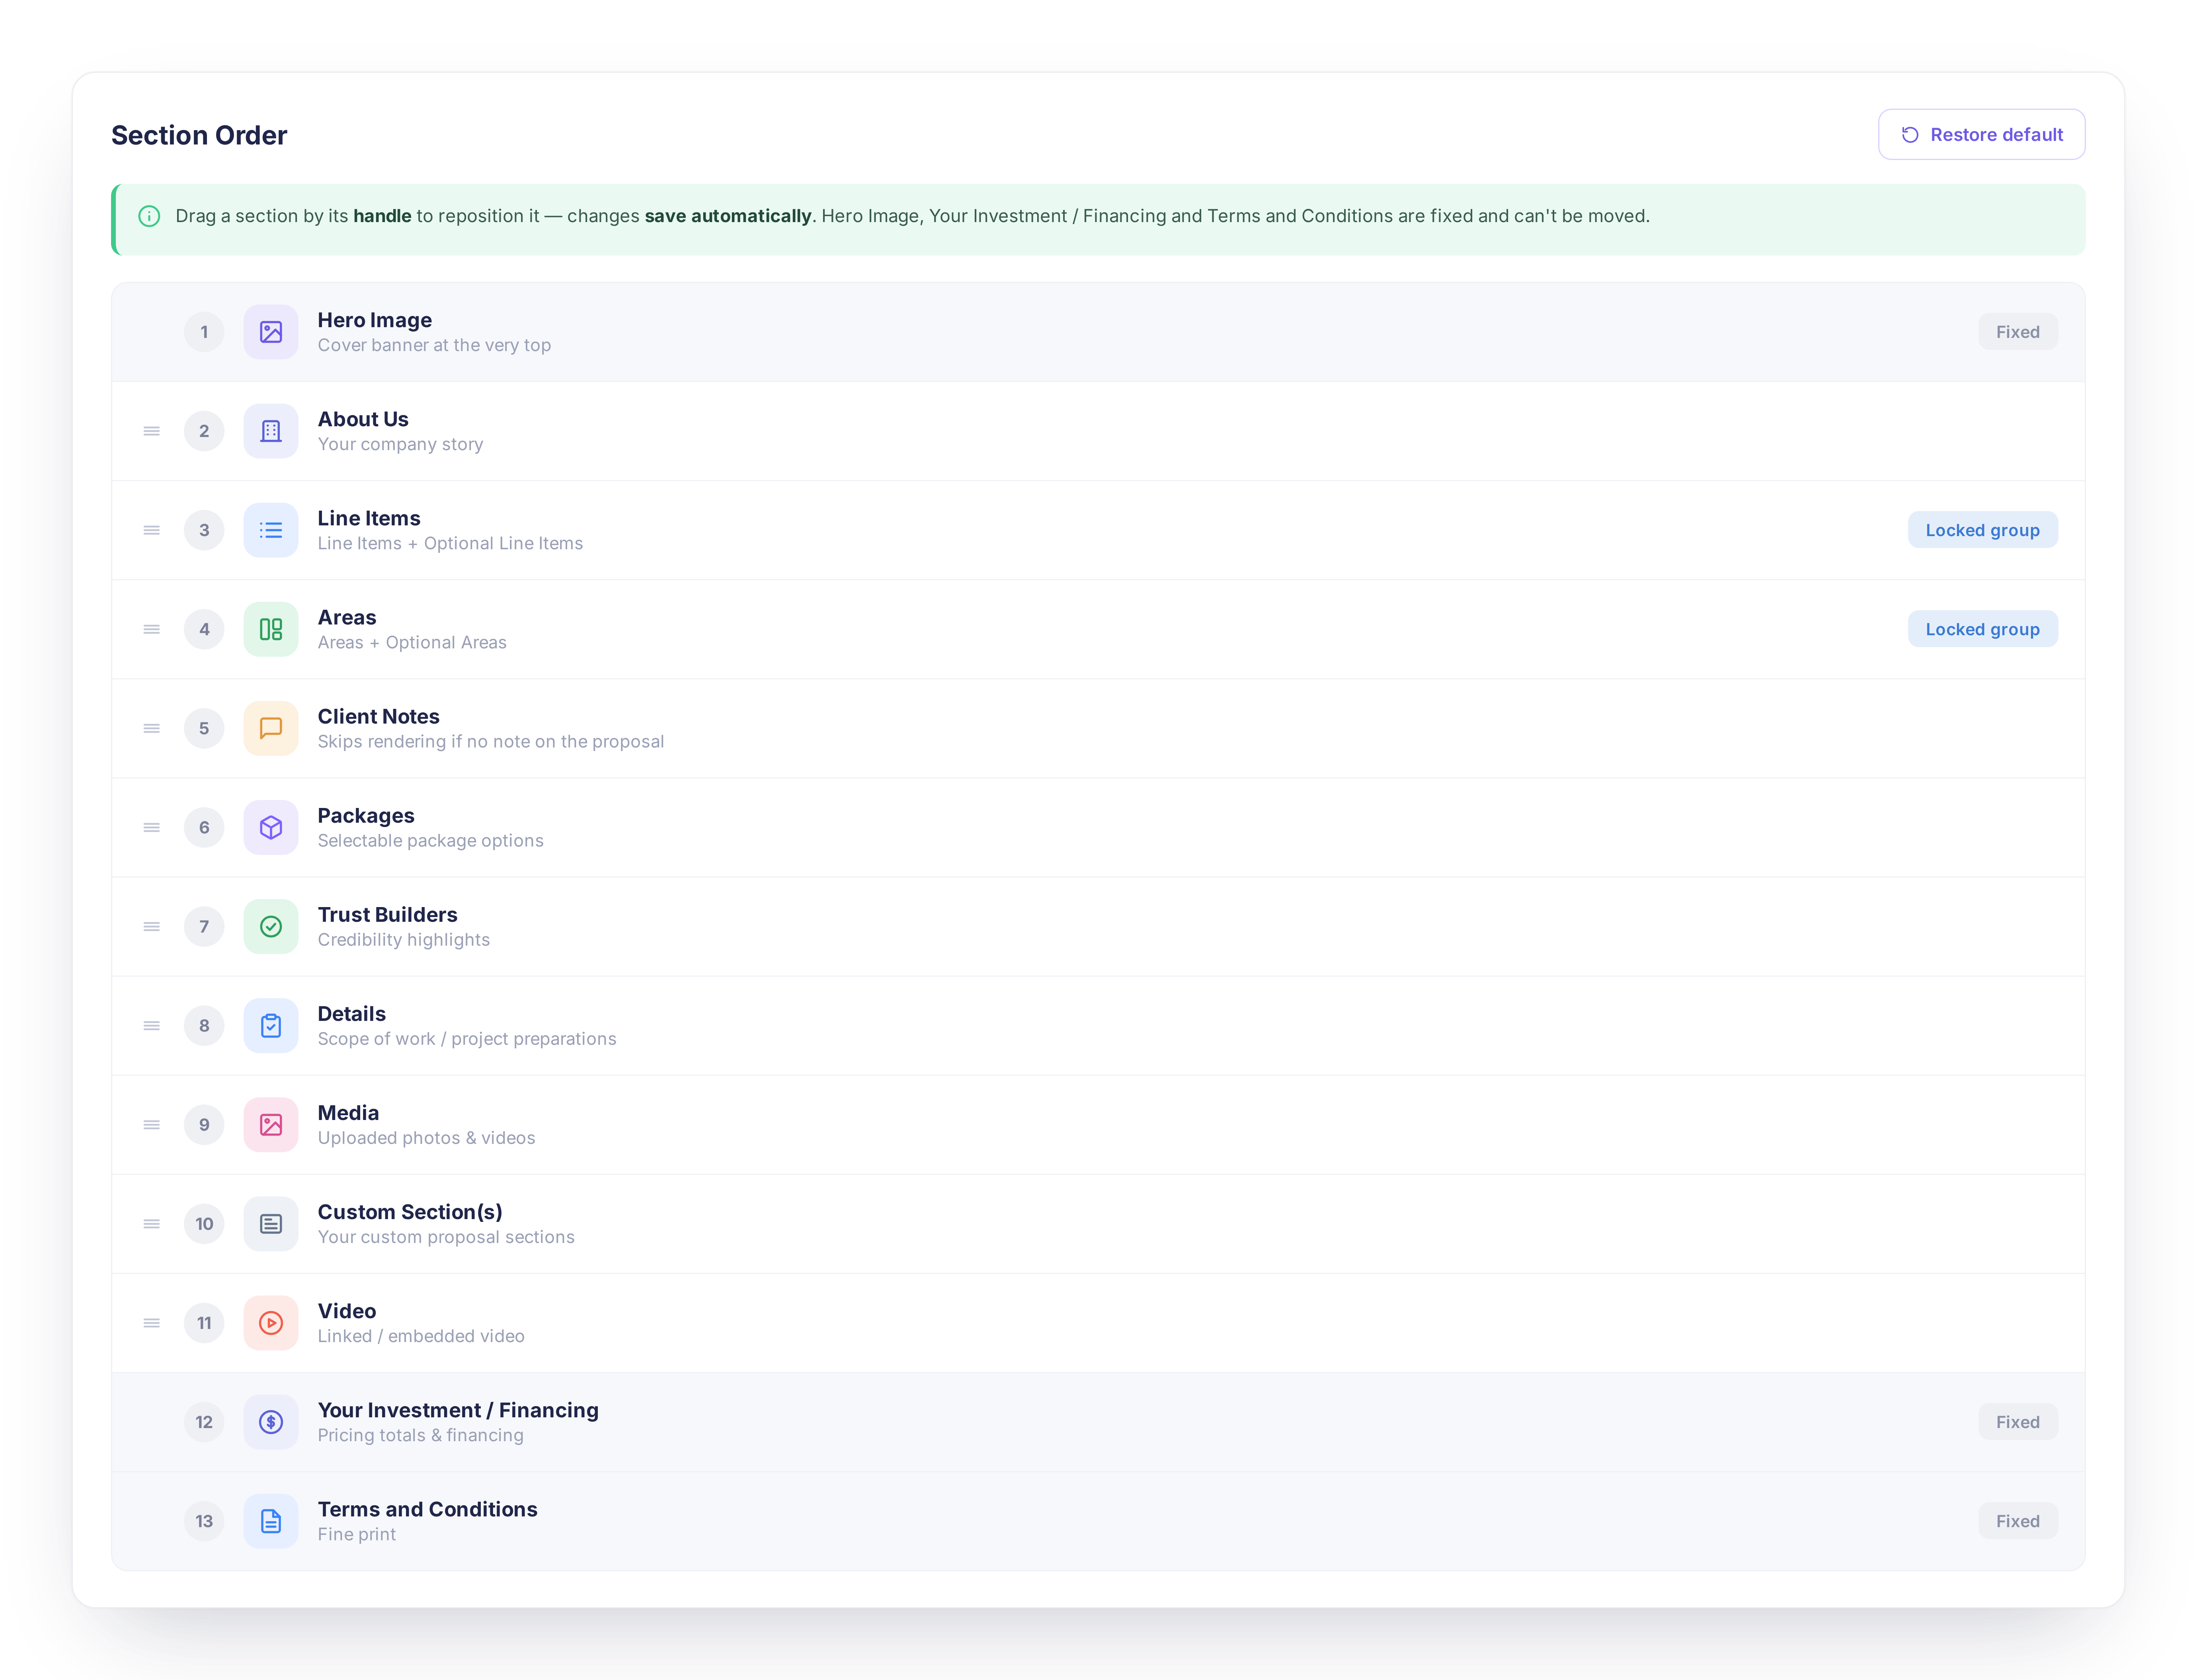Select the Terms and Conditions title
This screenshot has width=2197, height=1680.
point(428,1508)
